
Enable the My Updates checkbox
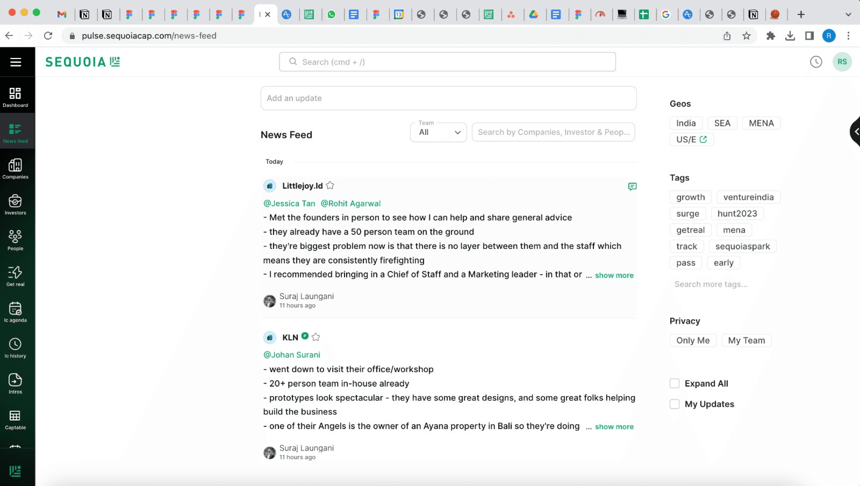[x=674, y=404]
